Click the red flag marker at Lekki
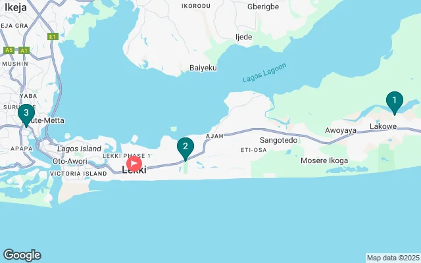 point(134,164)
